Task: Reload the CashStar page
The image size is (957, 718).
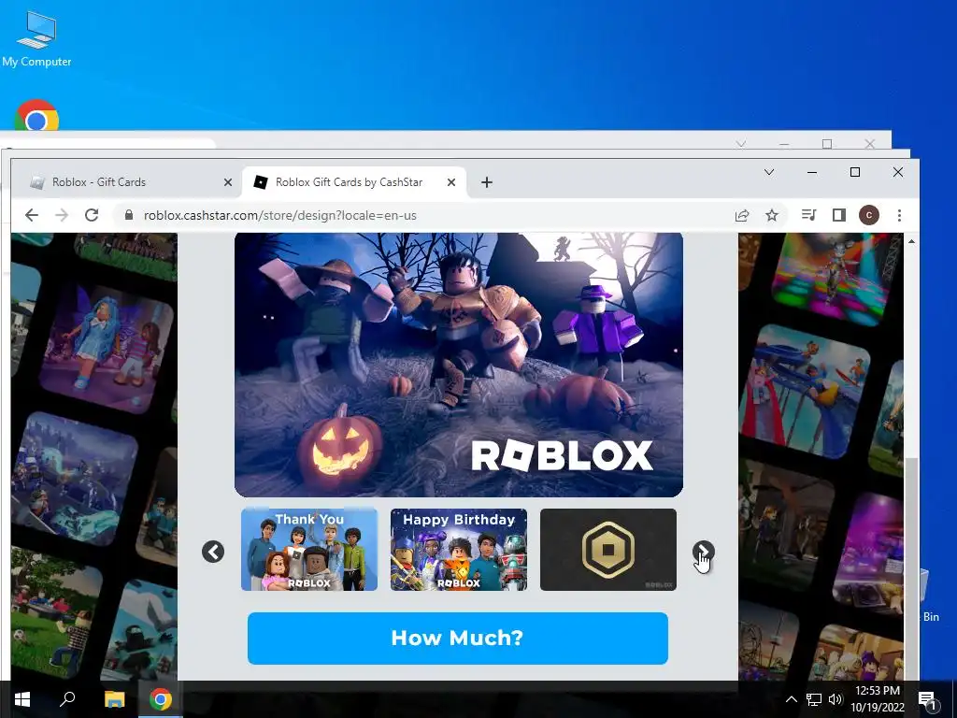Action: pos(92,215)
